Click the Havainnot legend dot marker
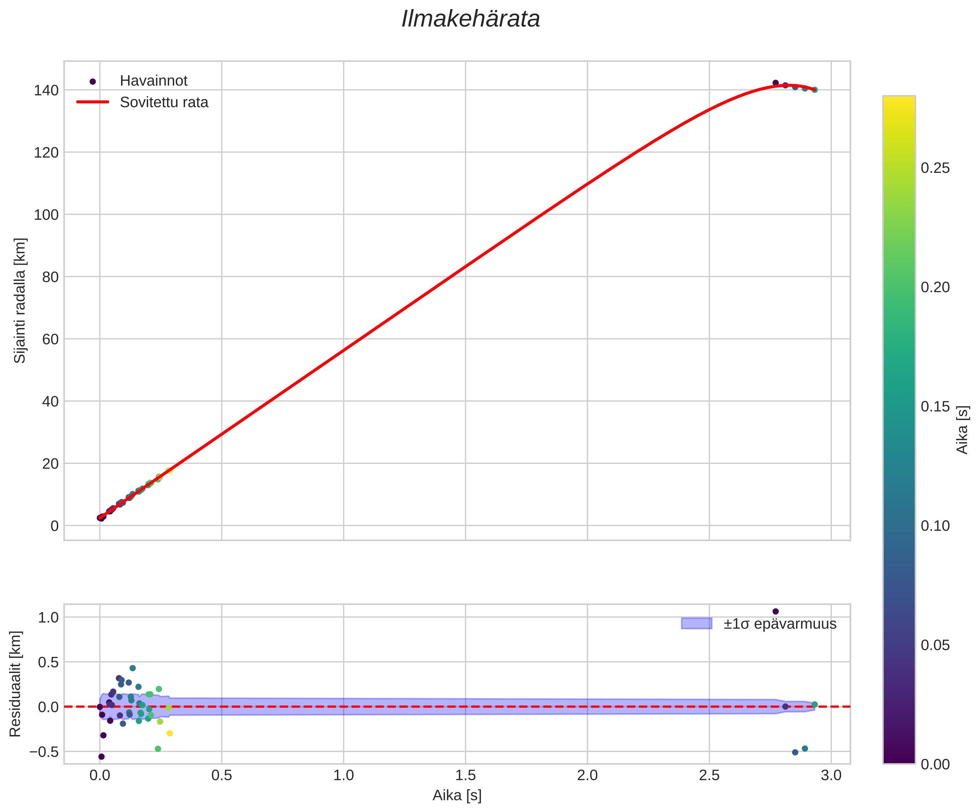The height and width of the screenshot is (812, 979). coord(93,82)
